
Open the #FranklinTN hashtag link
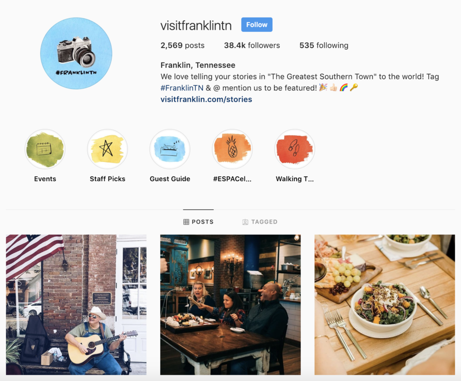(x=182, y=88)
